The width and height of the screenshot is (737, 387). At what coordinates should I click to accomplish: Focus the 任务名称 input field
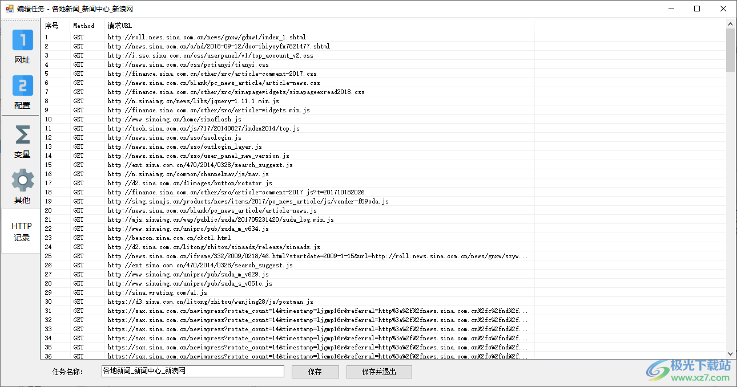click(192, 371)
